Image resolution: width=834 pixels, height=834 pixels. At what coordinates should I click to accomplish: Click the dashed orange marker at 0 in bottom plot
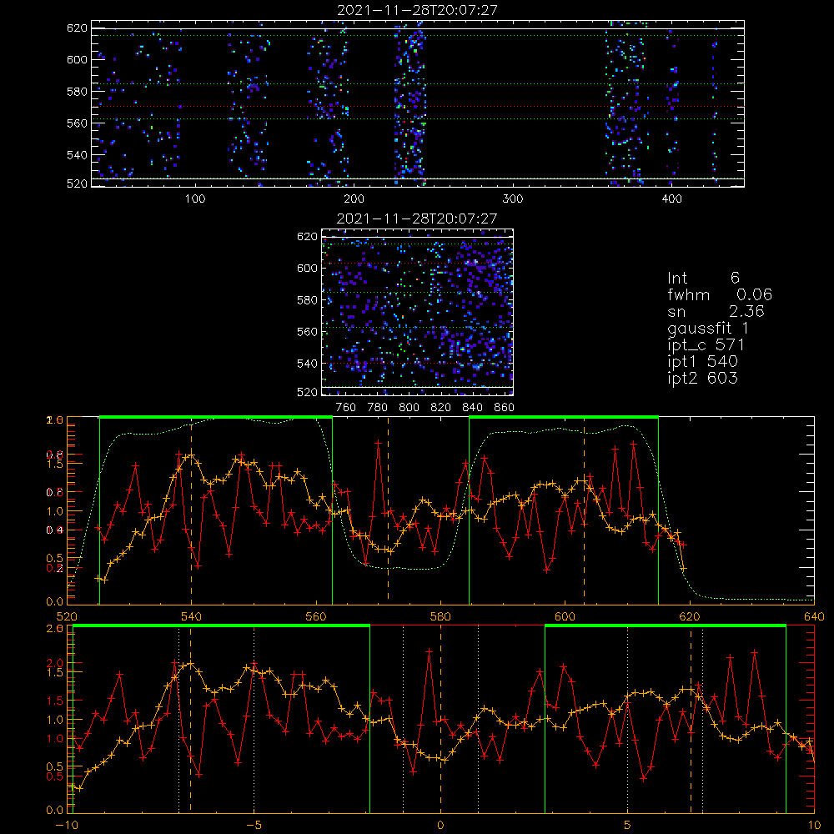(440, 718)
